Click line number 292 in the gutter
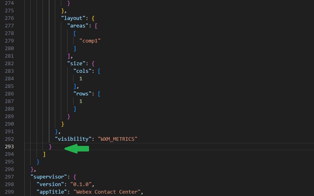 [x=10, y=139]
